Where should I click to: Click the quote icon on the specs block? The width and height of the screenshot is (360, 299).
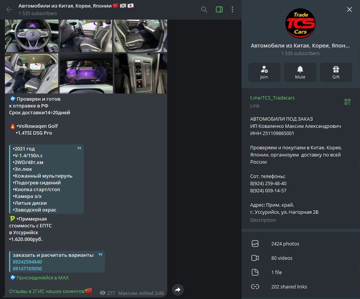click(79, 148)
